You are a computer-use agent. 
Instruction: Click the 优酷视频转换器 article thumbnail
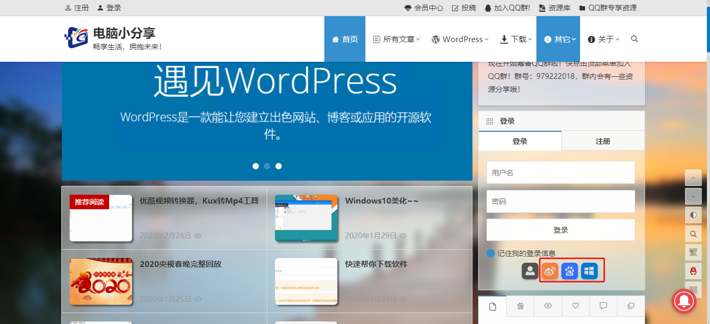click(101, 218)
